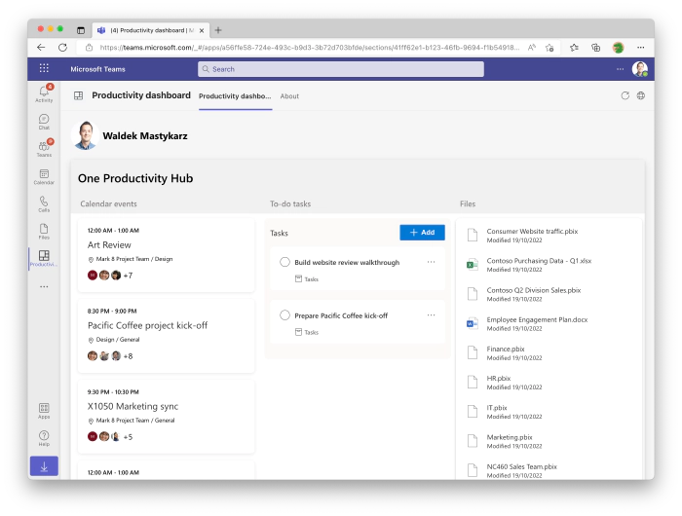Open browser collections icon
This screenshot has height=516, width=682.
pos(596,48)
